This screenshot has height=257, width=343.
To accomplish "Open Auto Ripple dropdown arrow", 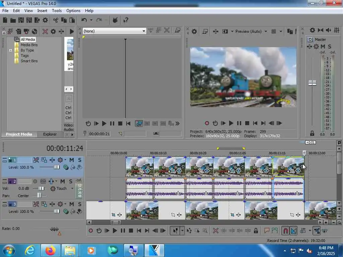I will pyautogui.click(x=310, y=231).
